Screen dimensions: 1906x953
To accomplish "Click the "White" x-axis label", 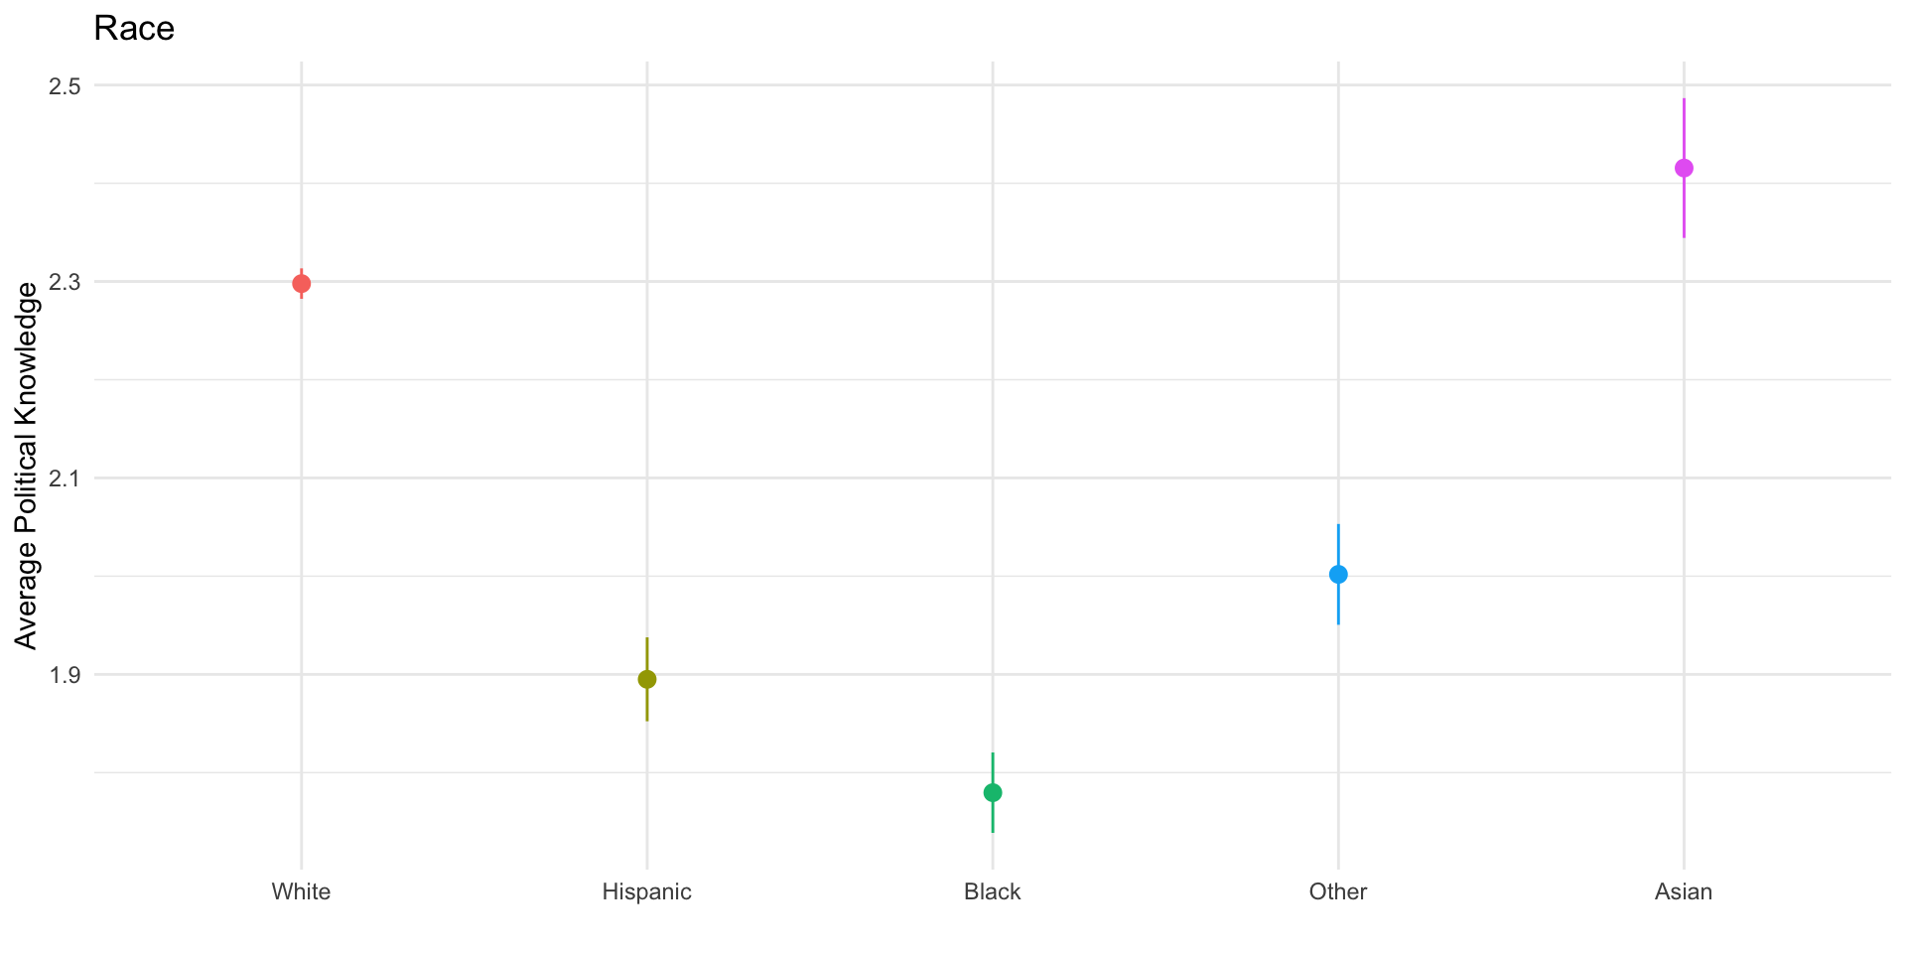I will point(301,891).
